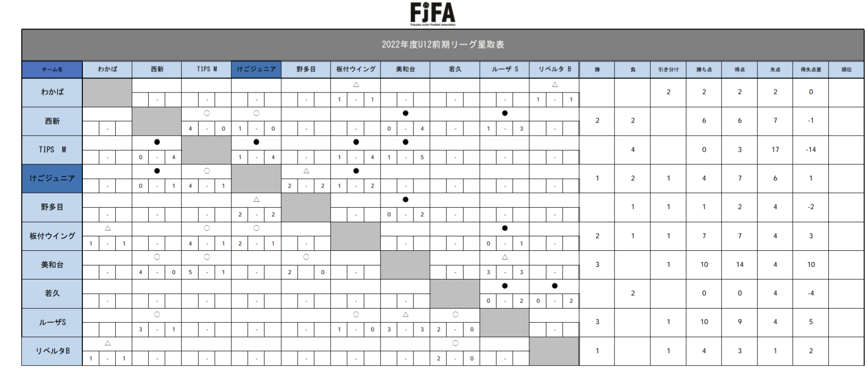The image size is (868, 386).
Task: Click the black dot in 板付ウイング row, ルーザ S column
Action: pos(505,228)
